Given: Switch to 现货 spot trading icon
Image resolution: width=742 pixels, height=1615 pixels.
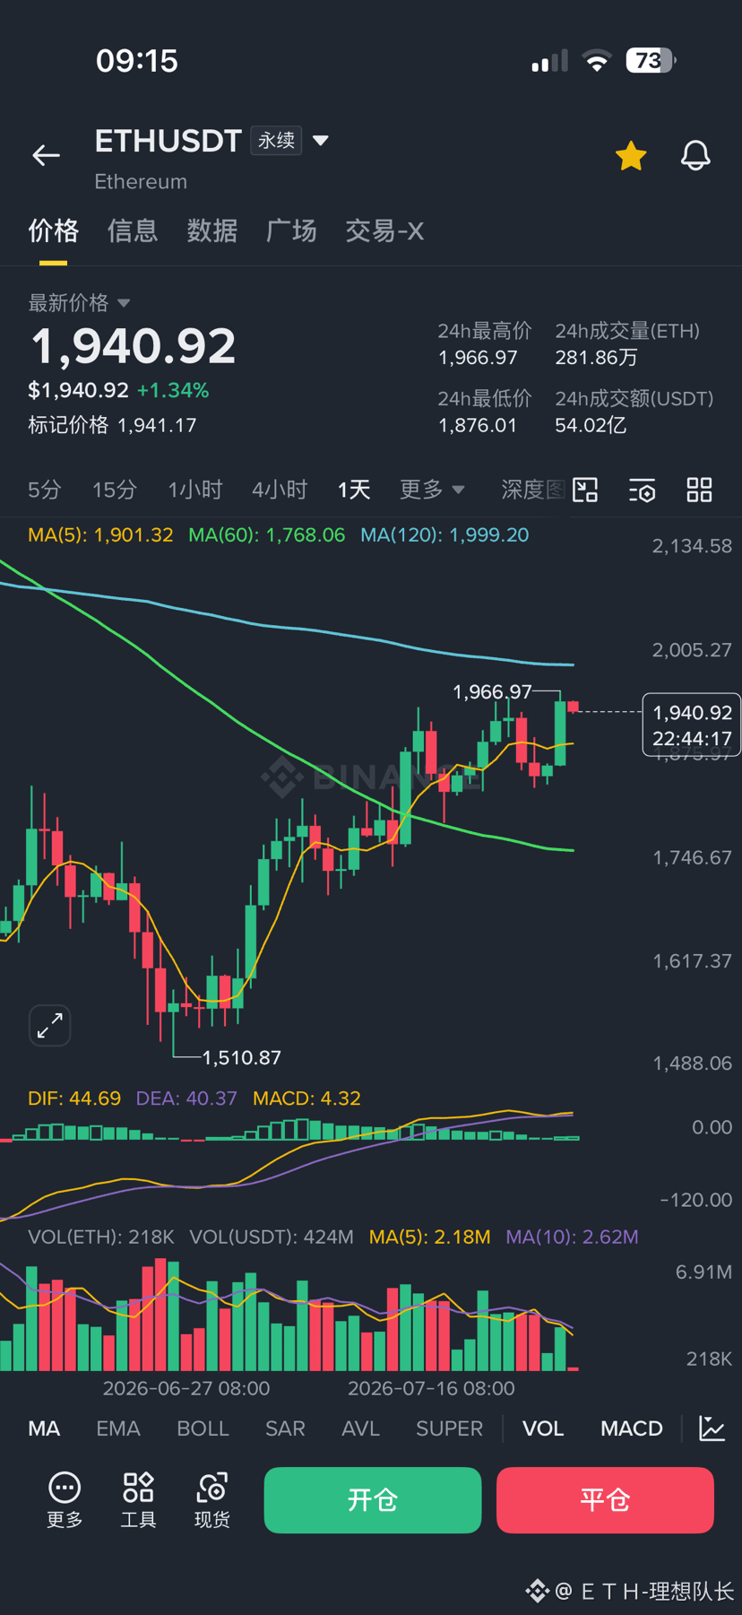Looking at the screenshot, I should point(211,1500).
